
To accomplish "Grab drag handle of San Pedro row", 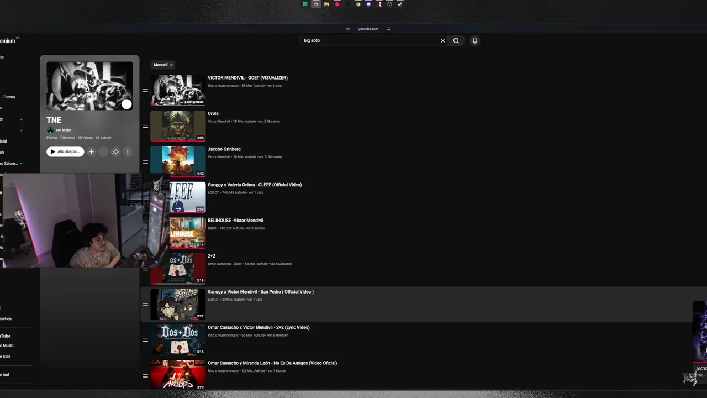I will [145, 305].
